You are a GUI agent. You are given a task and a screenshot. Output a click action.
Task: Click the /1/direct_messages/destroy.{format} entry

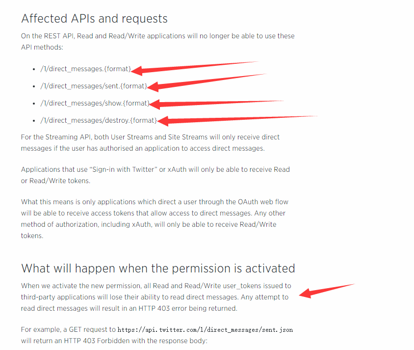99,120
